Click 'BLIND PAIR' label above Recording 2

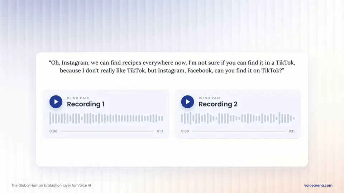210,98
